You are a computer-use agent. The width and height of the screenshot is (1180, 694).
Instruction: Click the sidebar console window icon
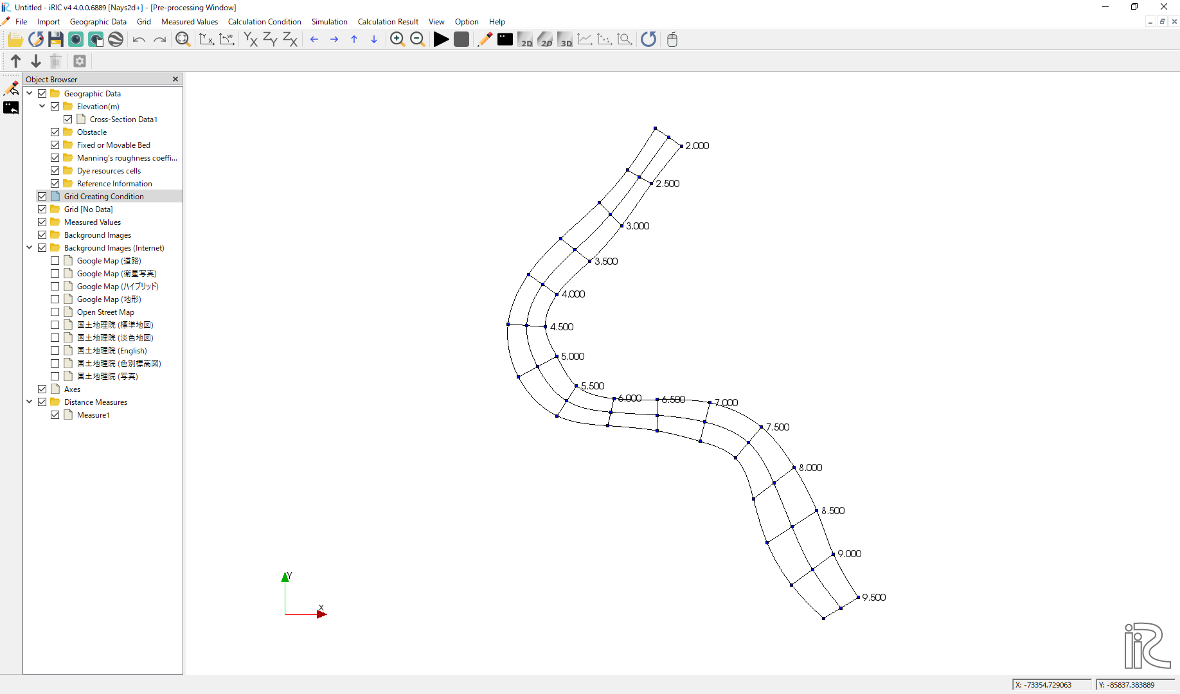[x=11, y=108]
